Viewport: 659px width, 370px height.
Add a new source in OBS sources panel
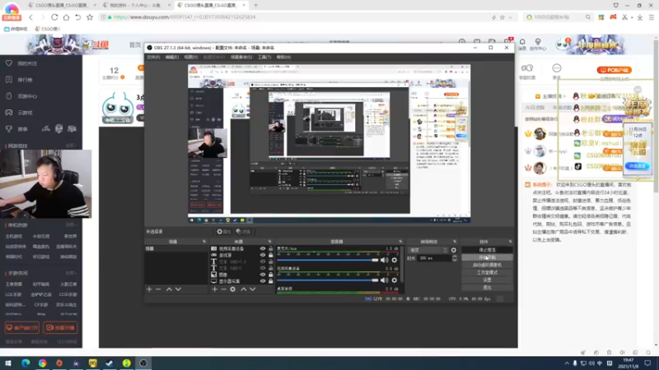[x=215, y=289]
